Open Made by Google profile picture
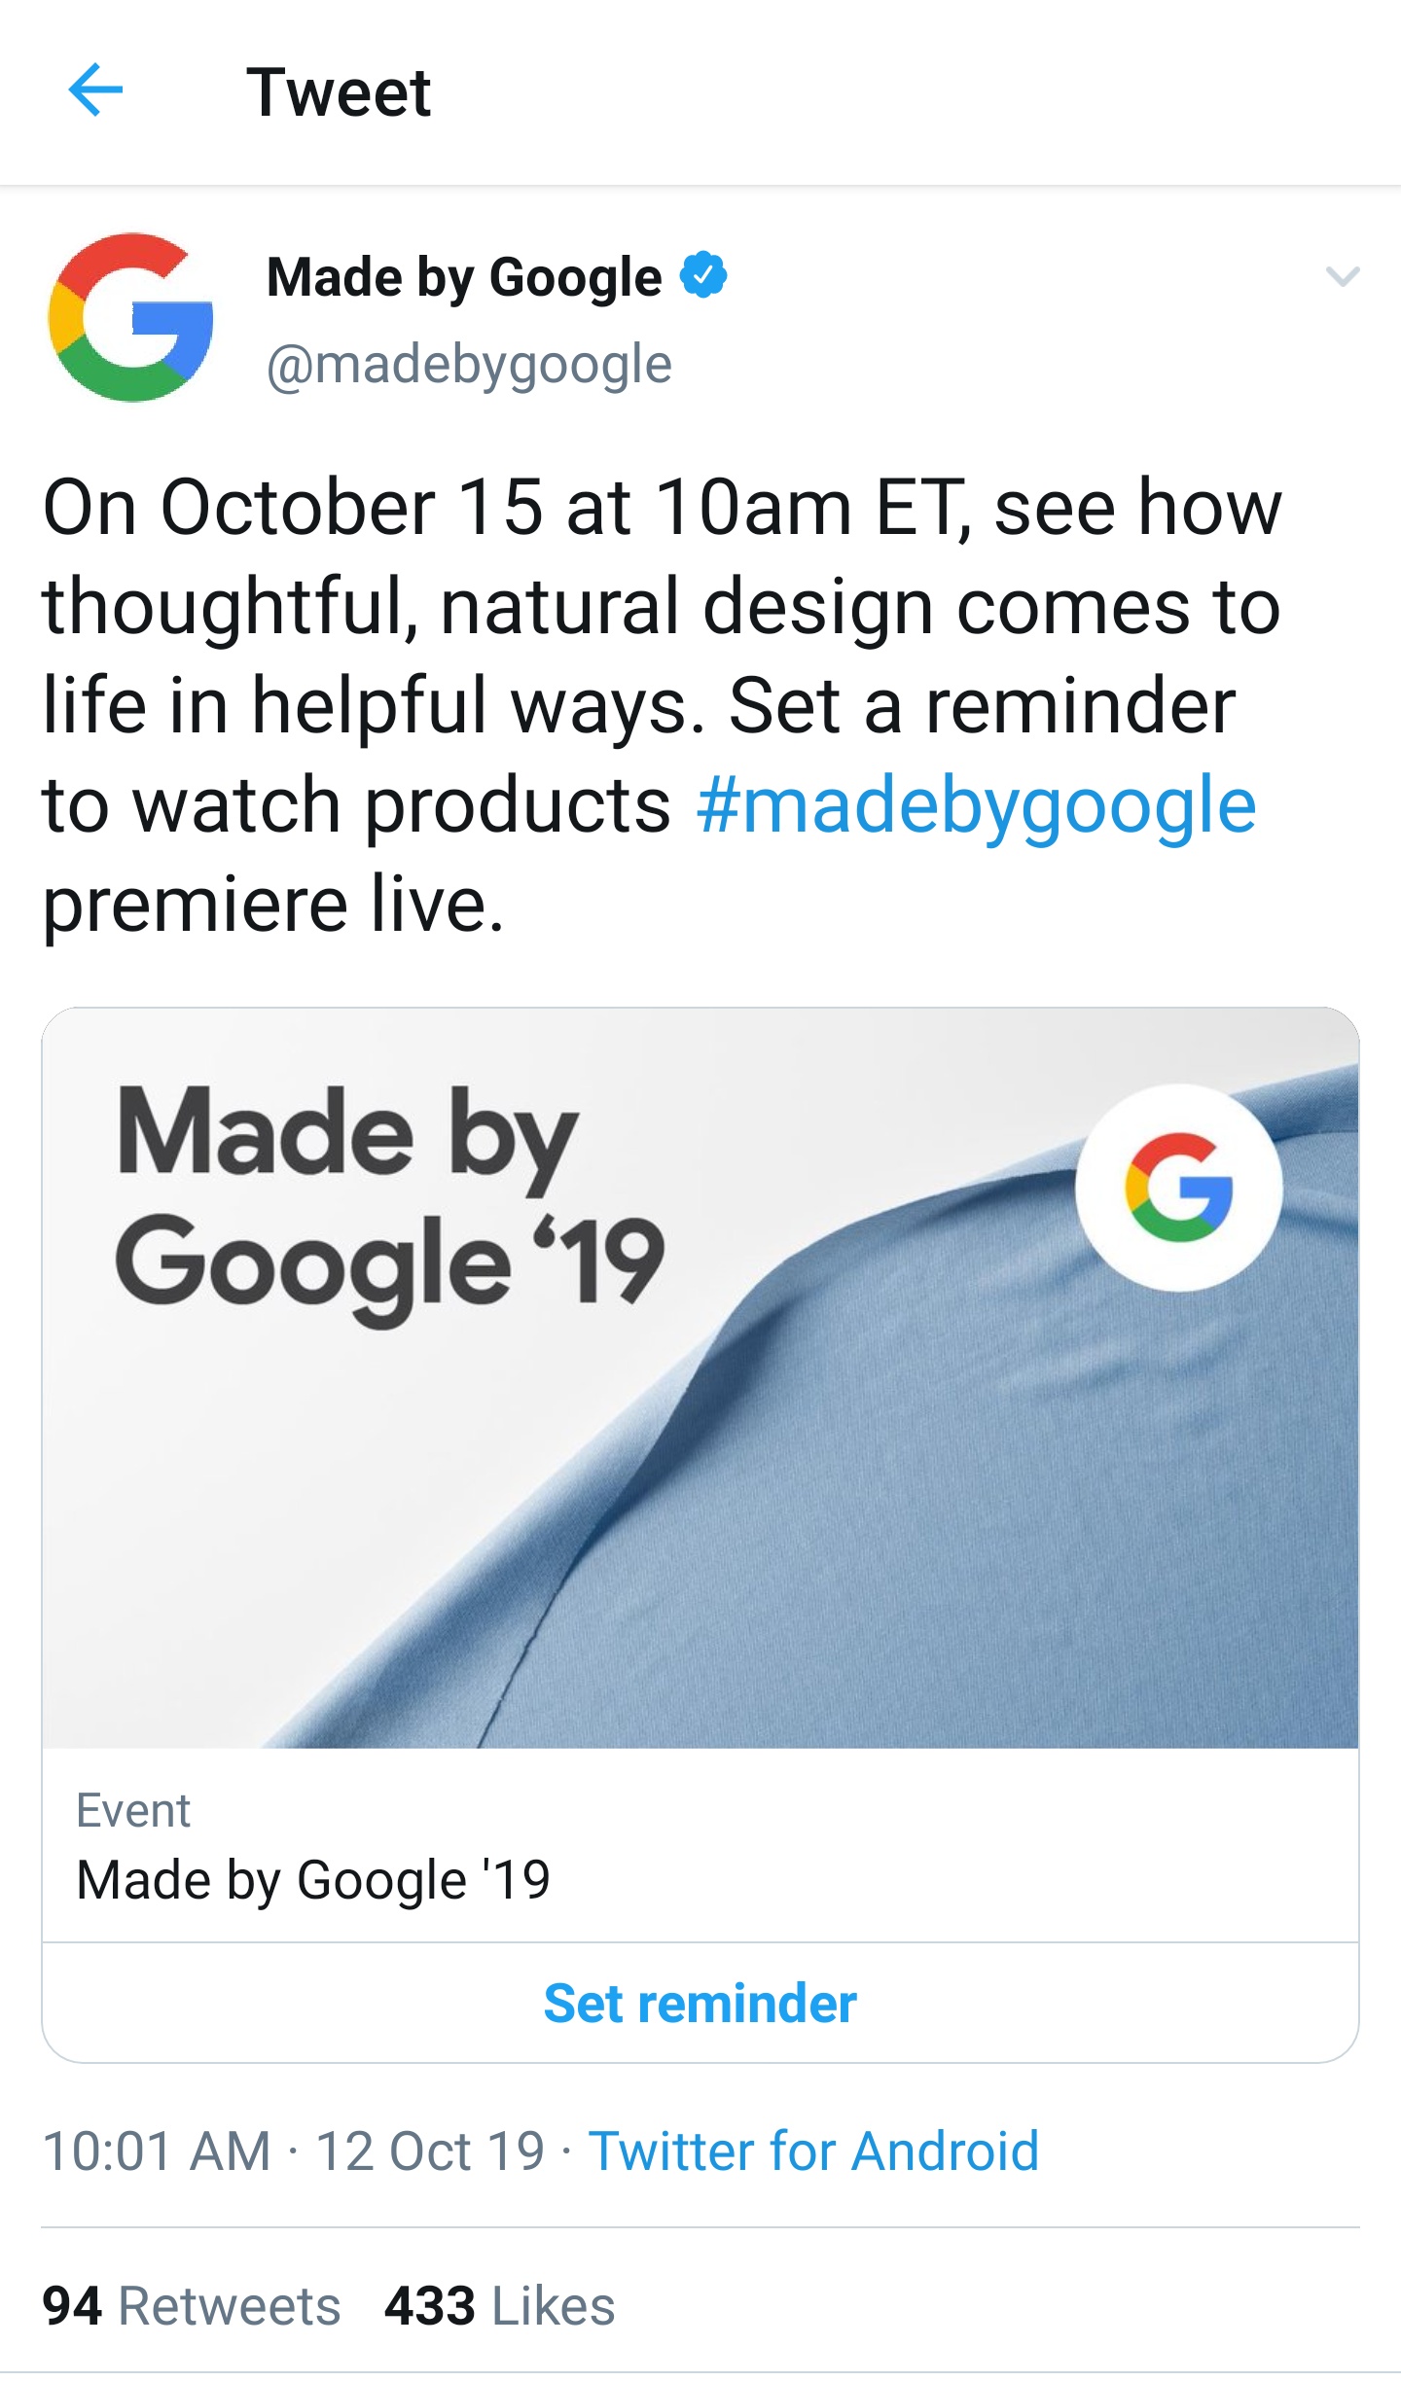Image resolution: width=1401 pixels, height=2381 pixels. 131,317
